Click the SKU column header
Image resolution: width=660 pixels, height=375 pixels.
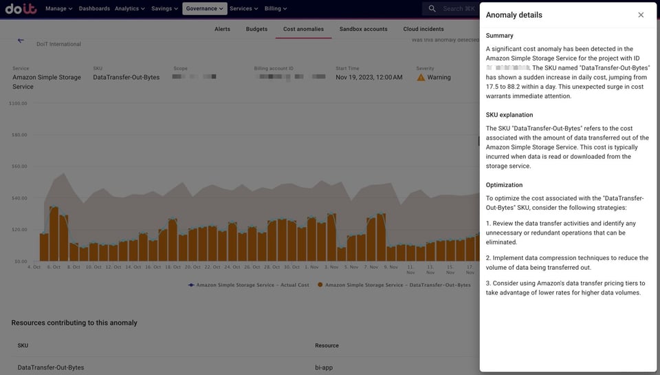pos(23,345)
